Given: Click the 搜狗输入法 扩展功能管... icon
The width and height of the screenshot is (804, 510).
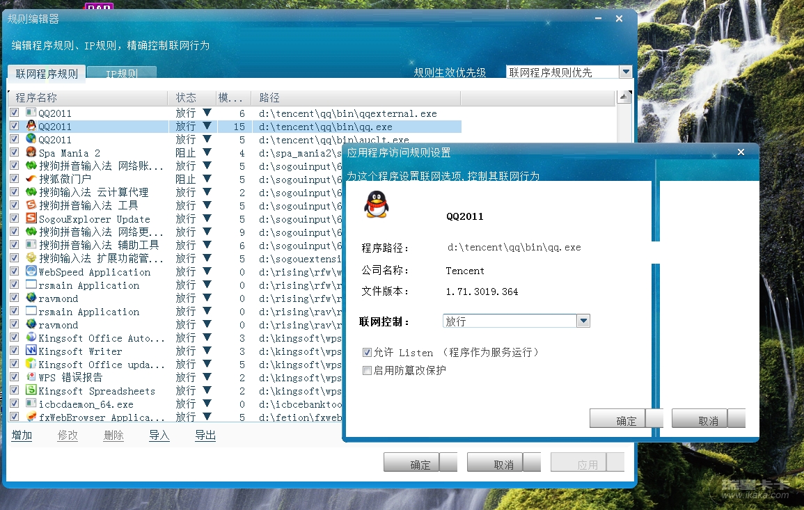Looking at the screenshot, I should pyautogui.click(x=31, y=258).
